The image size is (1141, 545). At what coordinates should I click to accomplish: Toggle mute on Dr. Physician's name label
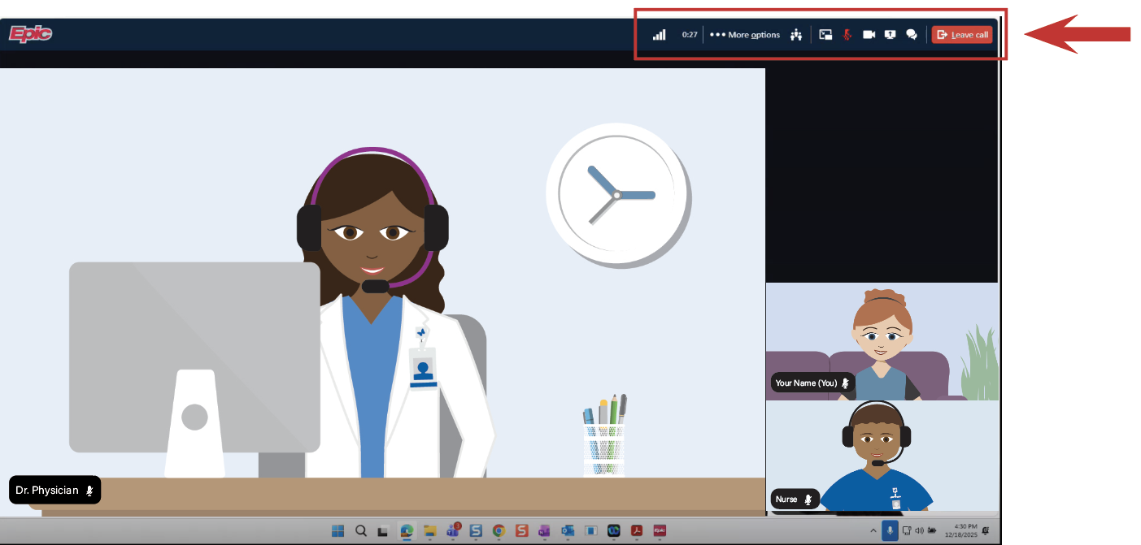[88, 490]
